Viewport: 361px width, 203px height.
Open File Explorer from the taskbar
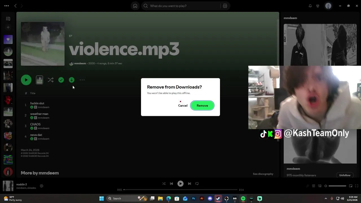pos(160,198)
